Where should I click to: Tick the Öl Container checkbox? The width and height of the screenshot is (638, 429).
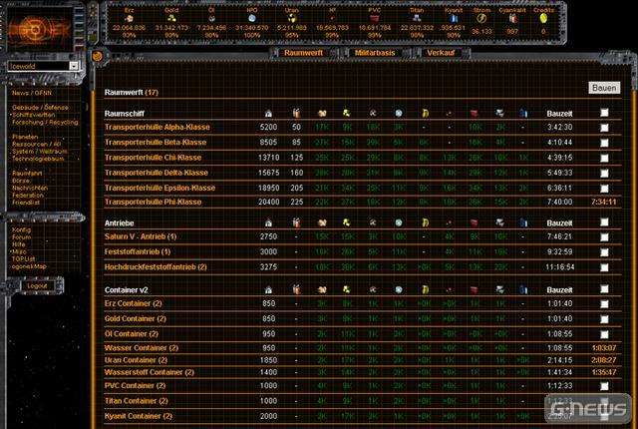605,334
